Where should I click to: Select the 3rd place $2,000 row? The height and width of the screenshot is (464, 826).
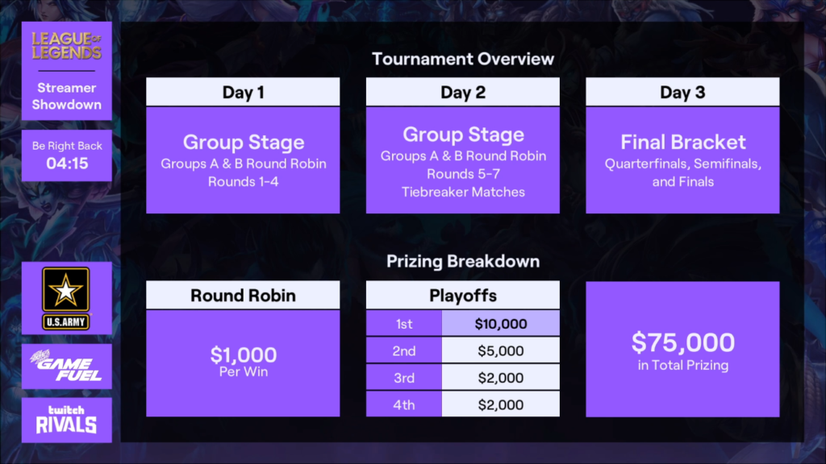(463, 378)
